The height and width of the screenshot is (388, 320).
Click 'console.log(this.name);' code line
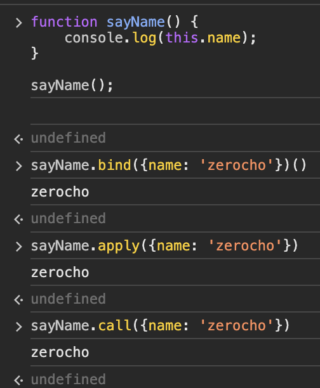pyautogui.click(x=160, y=38)
